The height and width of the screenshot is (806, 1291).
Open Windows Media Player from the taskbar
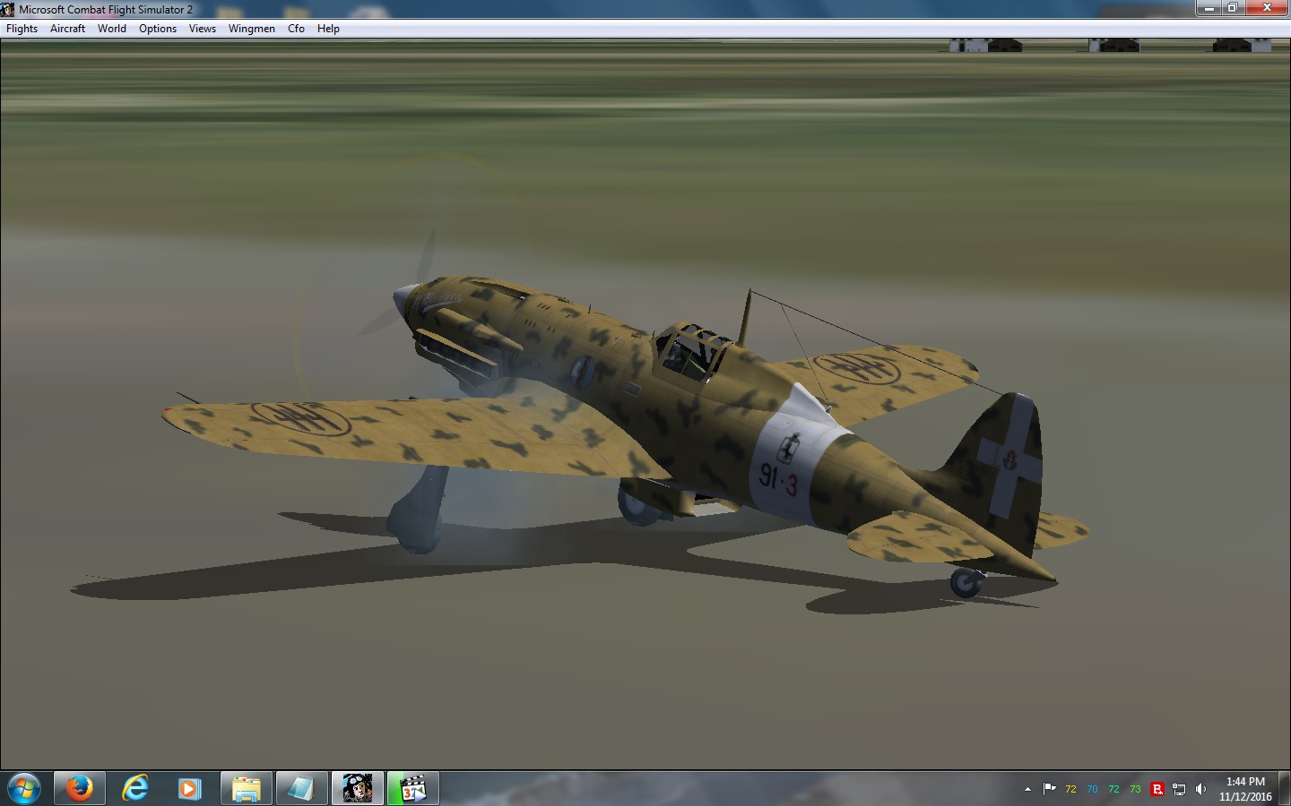coord(189,789)
